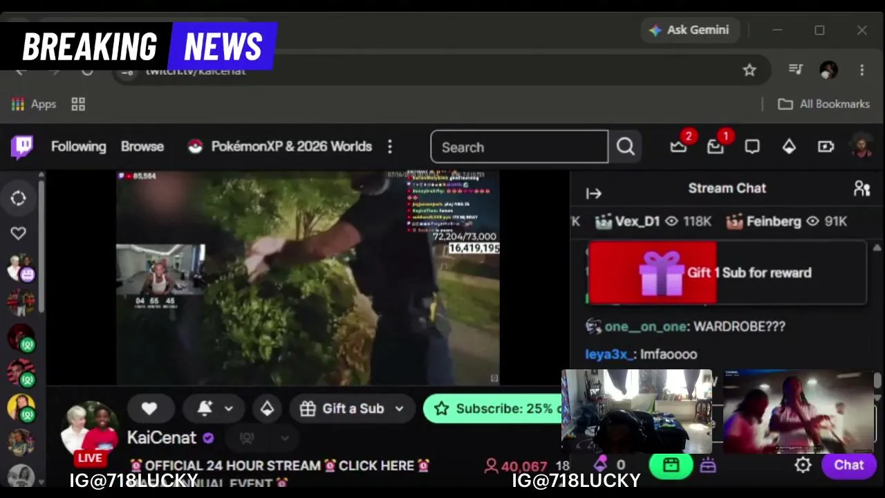885x498 pixels.
Task: Open Twitch notifications inbox
Action: coord(716,147)
